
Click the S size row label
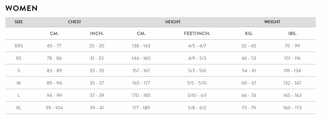(19, 71)
